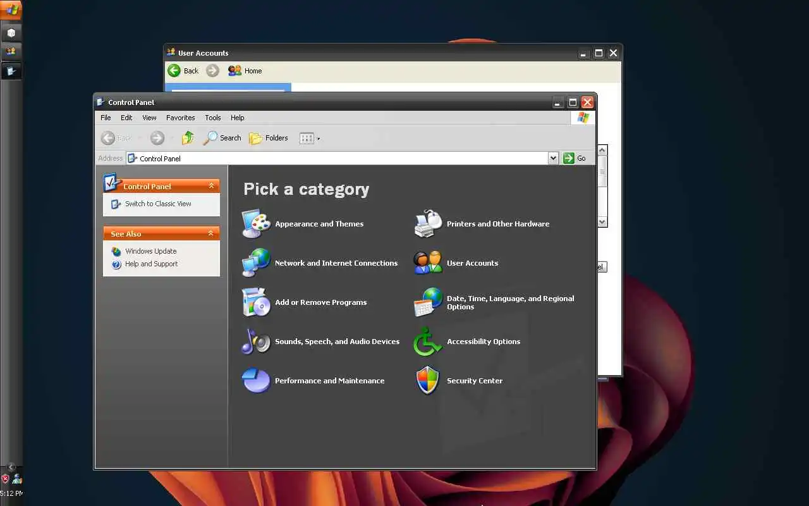
Task: Open the Views button dropdown arrow
Action: [319, 139]
